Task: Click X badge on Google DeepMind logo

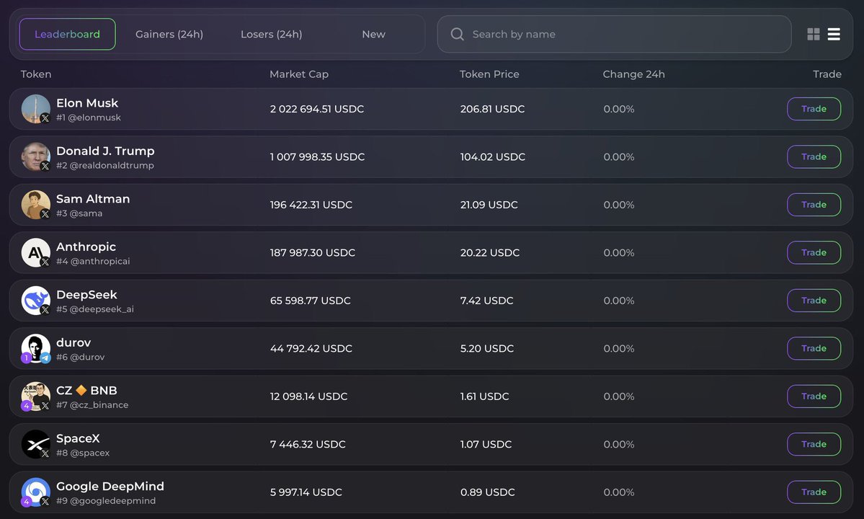Action: coord(45,502)
